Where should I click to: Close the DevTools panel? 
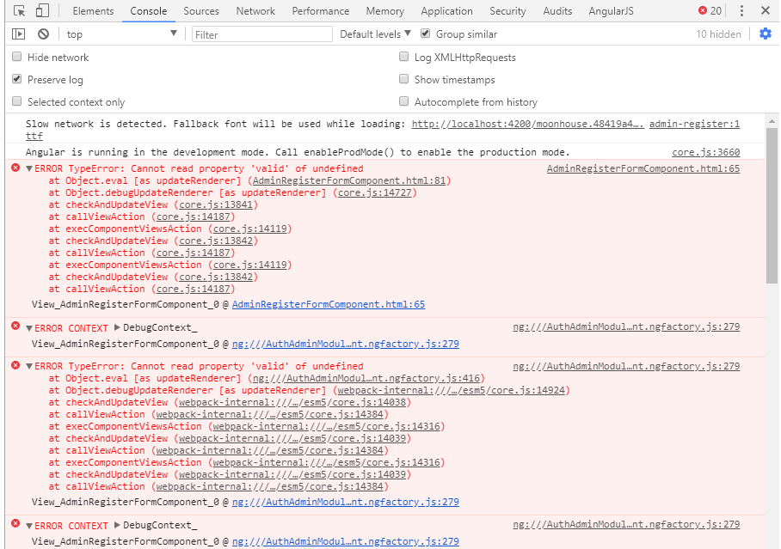[x=766, y=10]
